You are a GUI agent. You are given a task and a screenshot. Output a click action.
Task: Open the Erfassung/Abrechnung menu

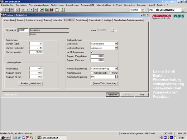point(39,5)
